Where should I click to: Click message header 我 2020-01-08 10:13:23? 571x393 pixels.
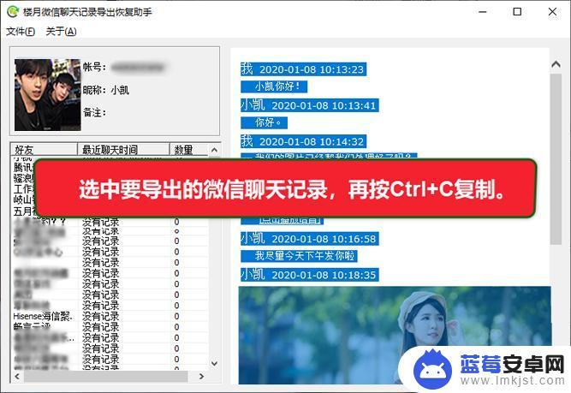tap(303, 69)
